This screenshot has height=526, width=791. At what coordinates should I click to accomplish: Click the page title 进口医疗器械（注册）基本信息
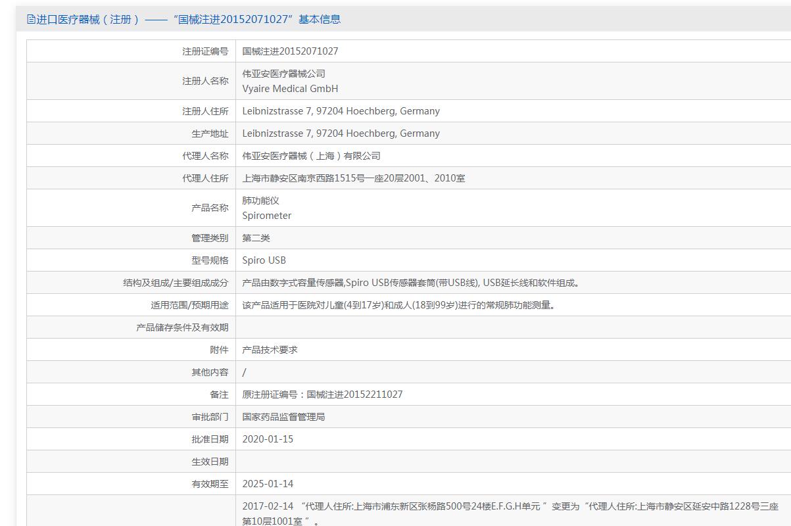coord(188,19)
